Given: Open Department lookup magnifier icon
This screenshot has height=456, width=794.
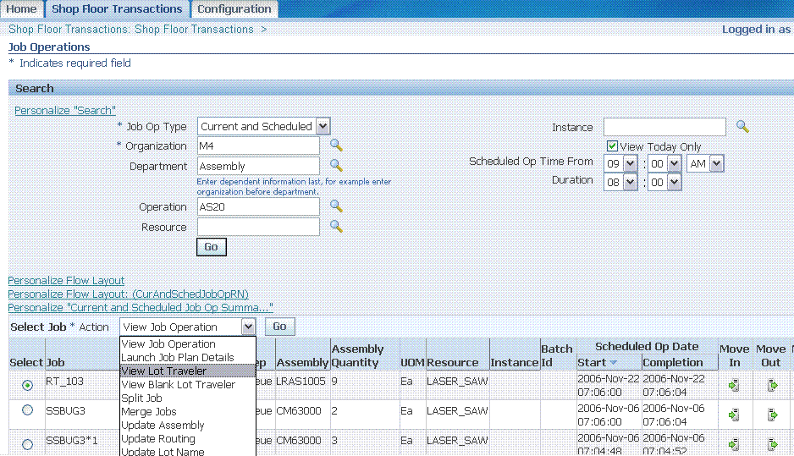Looking at the screenshot, I should (336, 166).
